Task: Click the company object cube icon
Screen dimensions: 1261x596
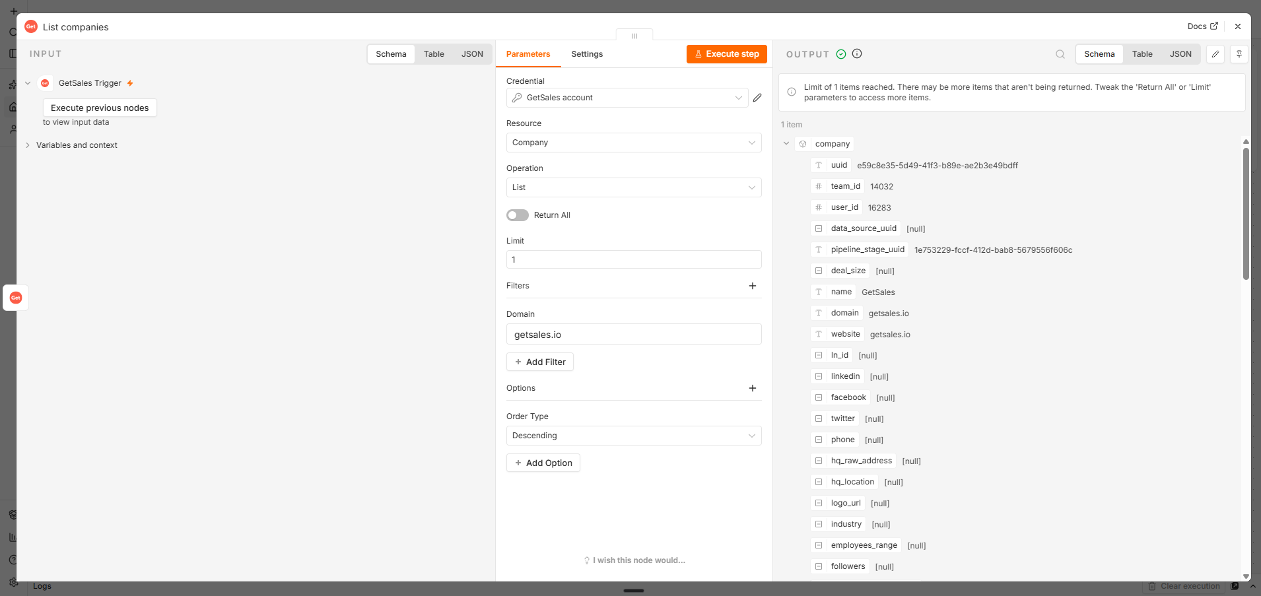Action: click(803, 144)
